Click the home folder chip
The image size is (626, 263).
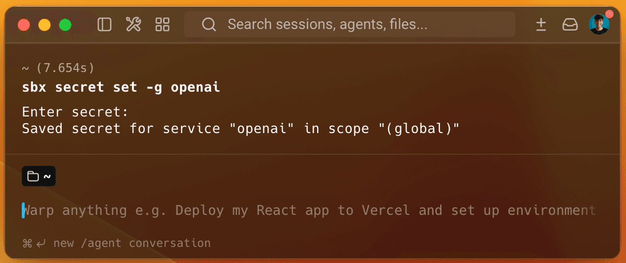pyautogui.click(x=39, y=176)
